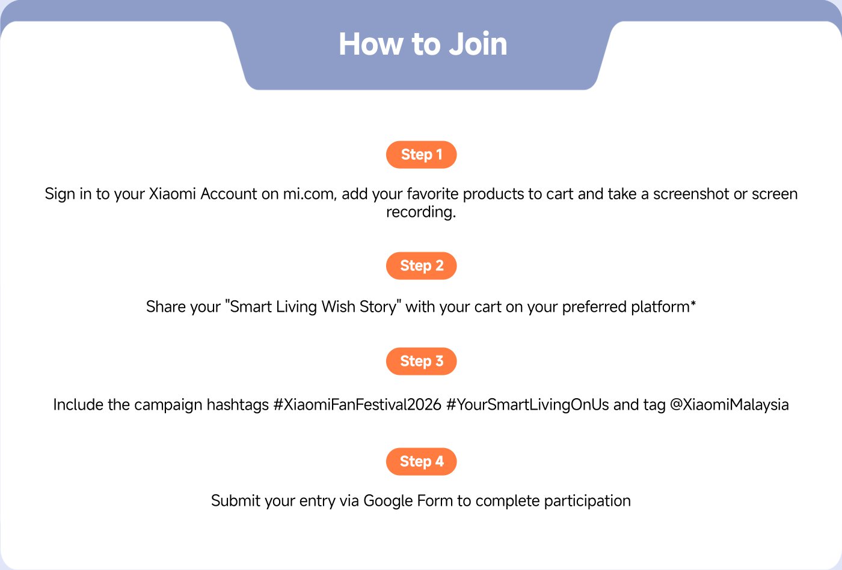842x570 pixels.
Task: Click the #XiaomiFanFestival2026 hashtag
Action: (357, 405)
